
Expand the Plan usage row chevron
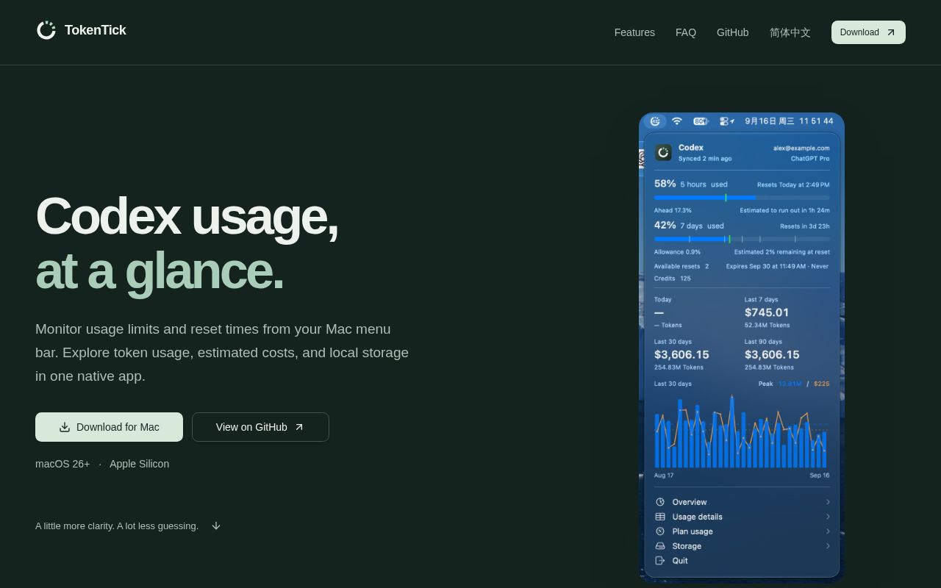pos(828,531)
